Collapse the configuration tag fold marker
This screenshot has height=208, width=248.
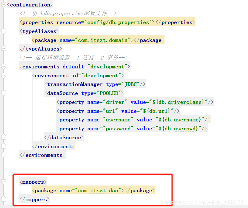click(x=4, y=5)
